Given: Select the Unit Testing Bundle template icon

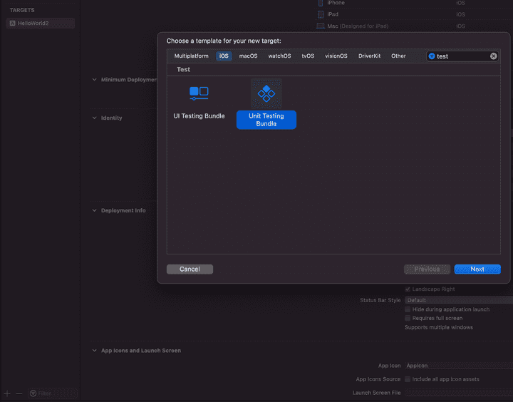Looking at the screenshot, I should 266,93.
